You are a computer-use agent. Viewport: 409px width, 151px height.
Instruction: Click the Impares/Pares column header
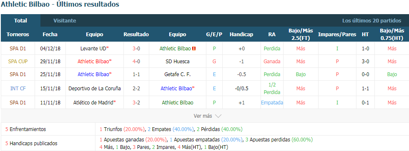pyautogui.click(x=337, y=35)
